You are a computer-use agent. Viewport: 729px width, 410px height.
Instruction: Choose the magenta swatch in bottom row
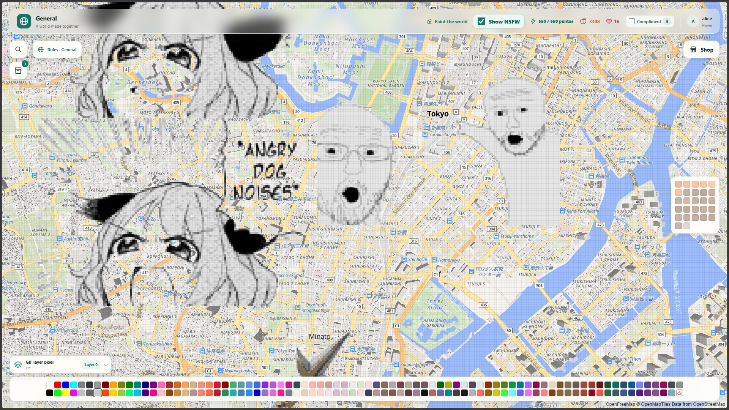pyautogui.click(x=74, y=393)
